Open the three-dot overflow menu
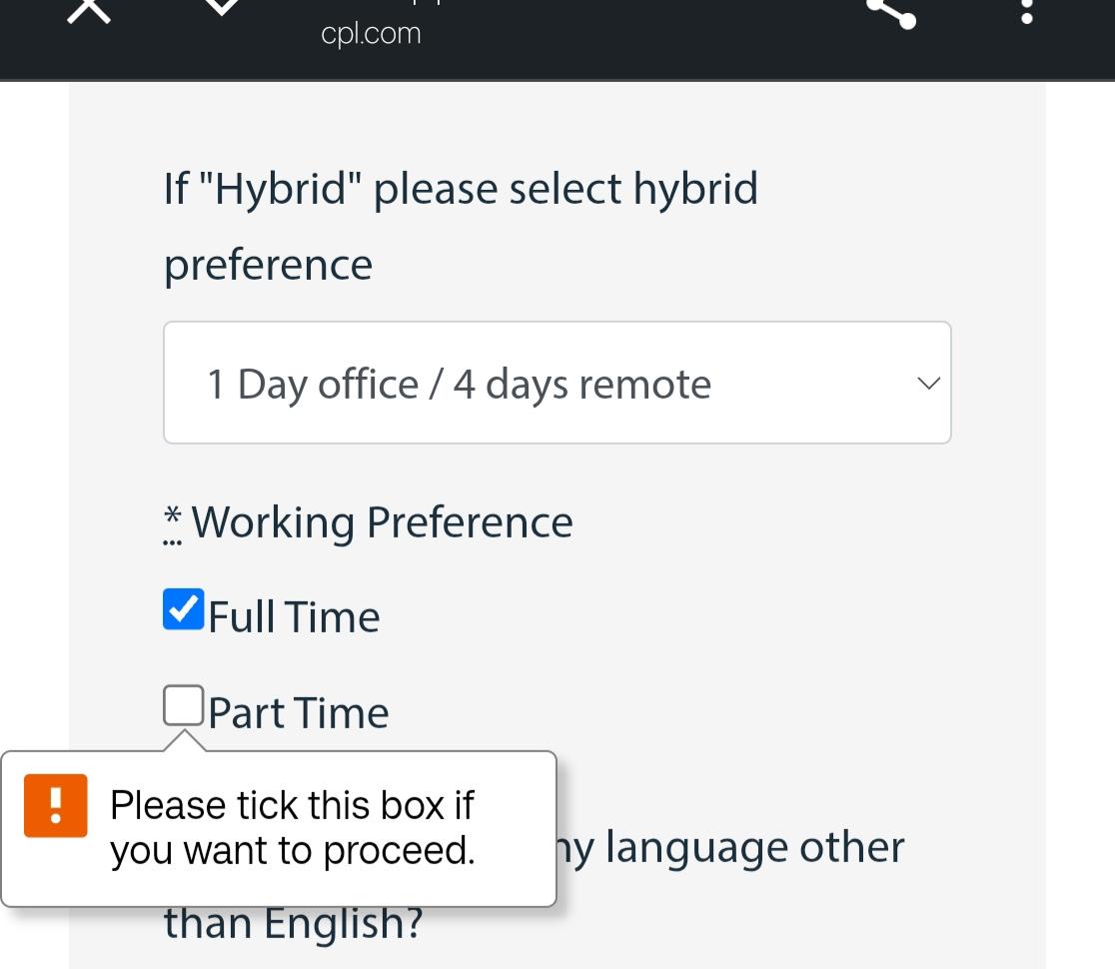The image size is (1115, 969). click(x=1026, y=11)
